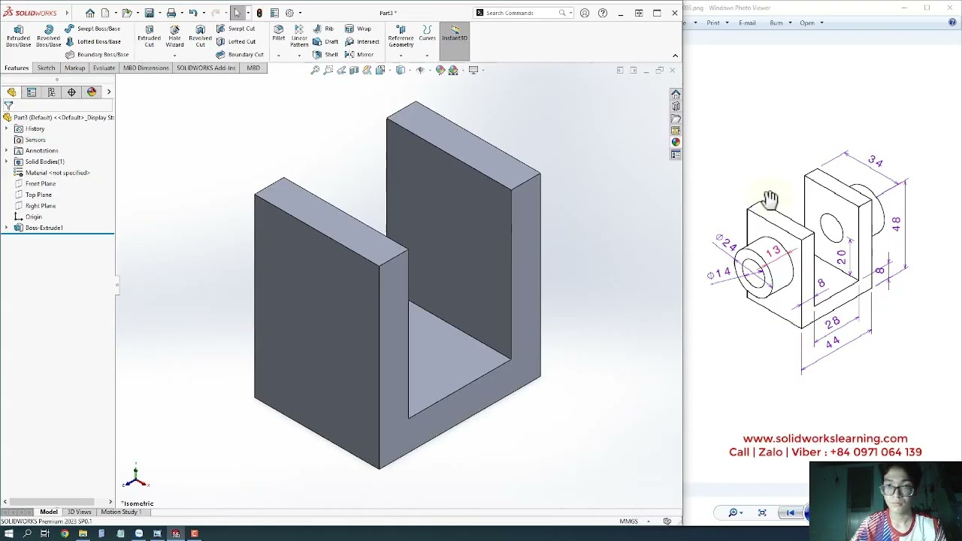The width and height of the screenshot is (962, 541).
Task: Click the Swept Boss/Base tool
Action: point(92,29)
